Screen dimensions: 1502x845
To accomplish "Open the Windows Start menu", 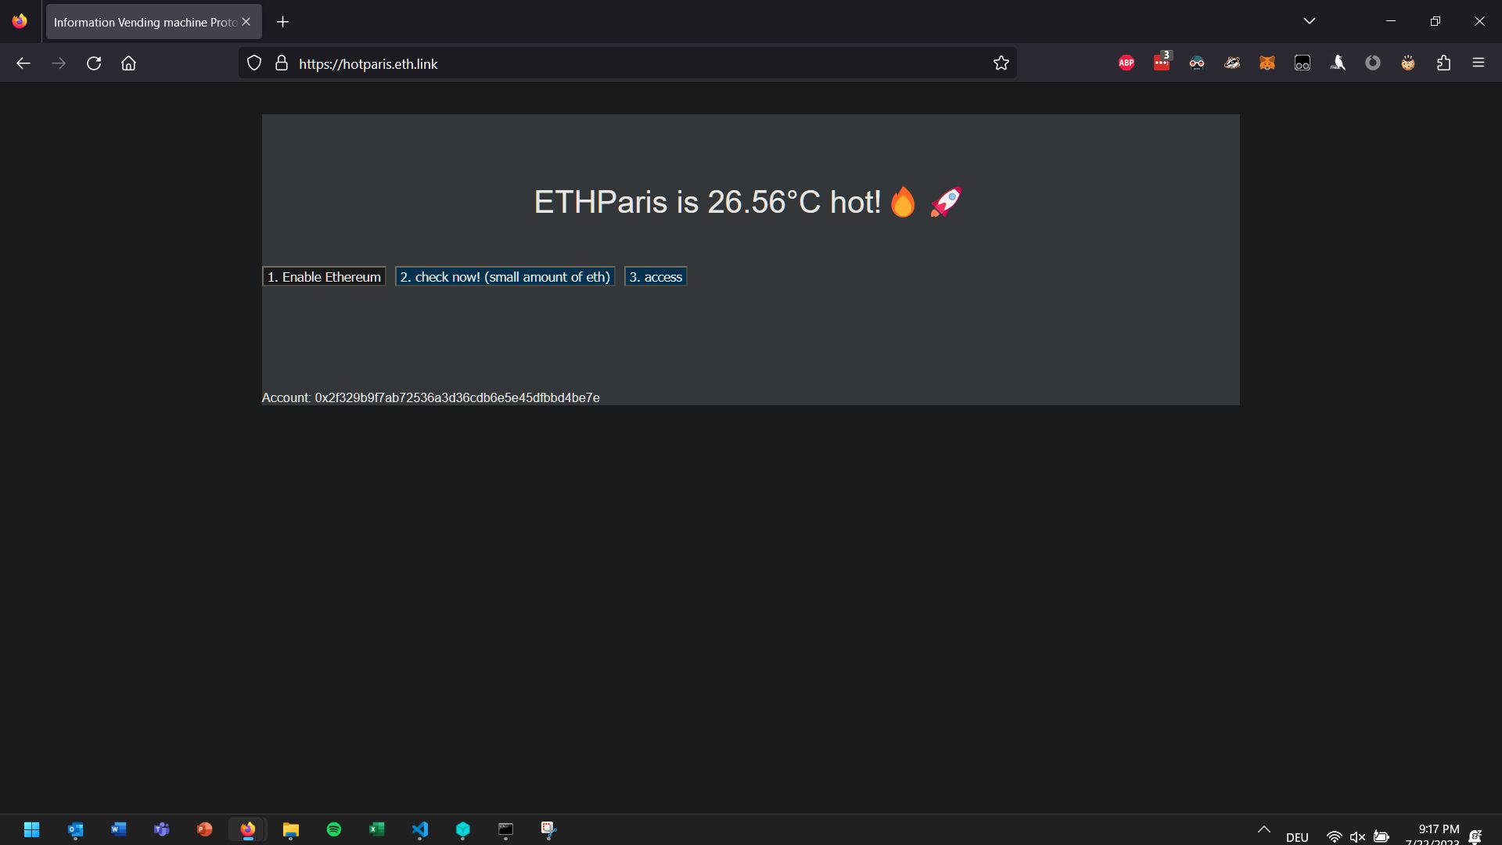I will pyautogui.click(x=31, y=829).
